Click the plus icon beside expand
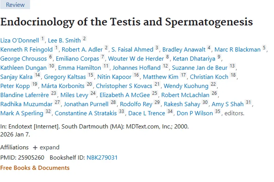 tap(35, 148)
